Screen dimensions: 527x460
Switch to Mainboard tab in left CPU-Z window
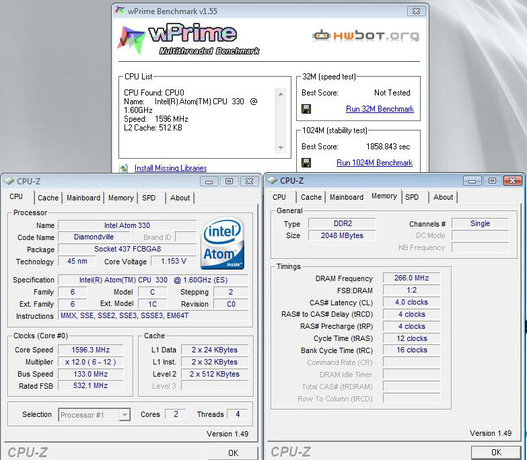tap(83, 198)
